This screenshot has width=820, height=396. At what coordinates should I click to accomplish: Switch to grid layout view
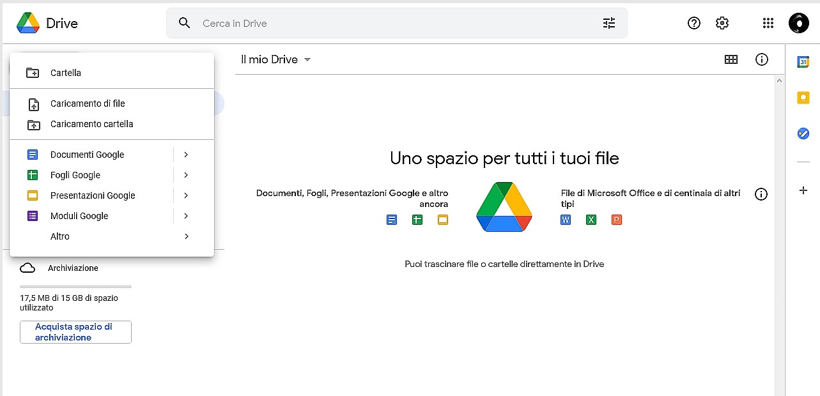[731, 59]
